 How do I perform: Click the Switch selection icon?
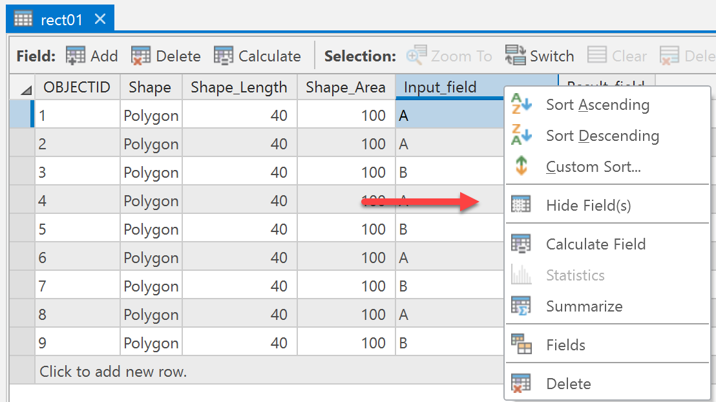tap(516, 56)
